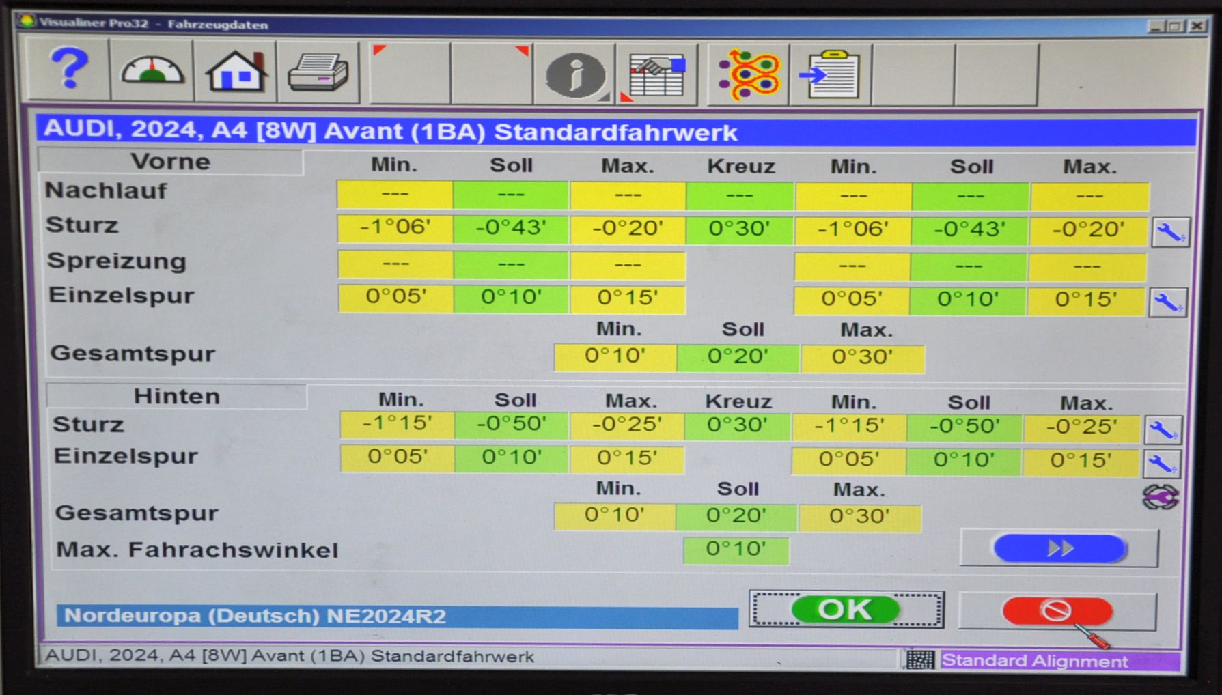Click wrench icon for rear Sturz row

click(x=1163, y=430)
